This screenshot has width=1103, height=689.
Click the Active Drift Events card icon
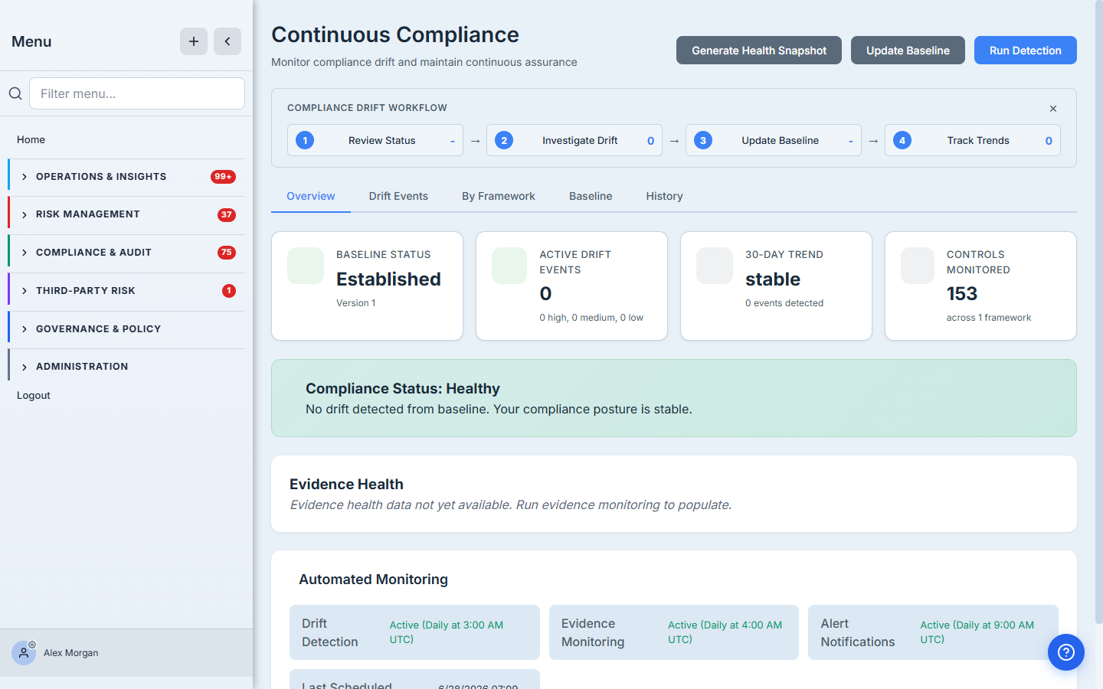coord(509,266)
